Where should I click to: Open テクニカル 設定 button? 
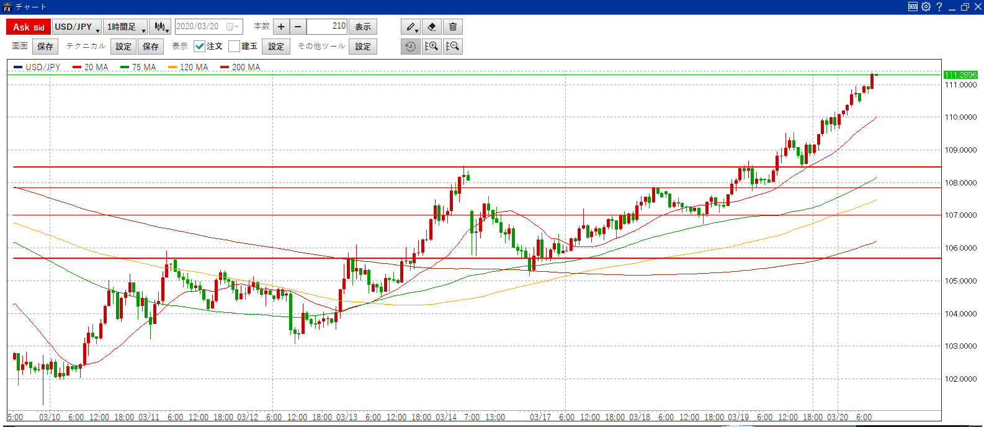click(123, 47)
